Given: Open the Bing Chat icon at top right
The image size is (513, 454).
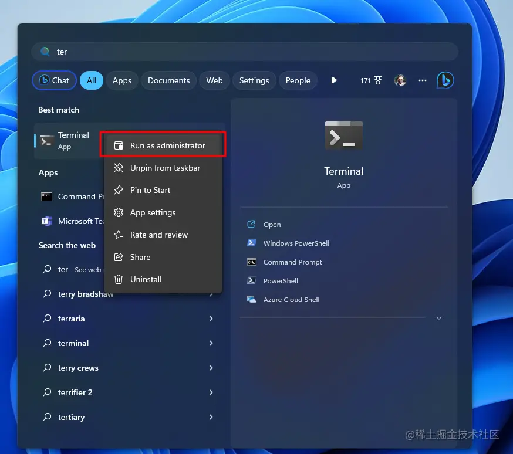Looking at the screenshot, I should (x=445, y=80).
